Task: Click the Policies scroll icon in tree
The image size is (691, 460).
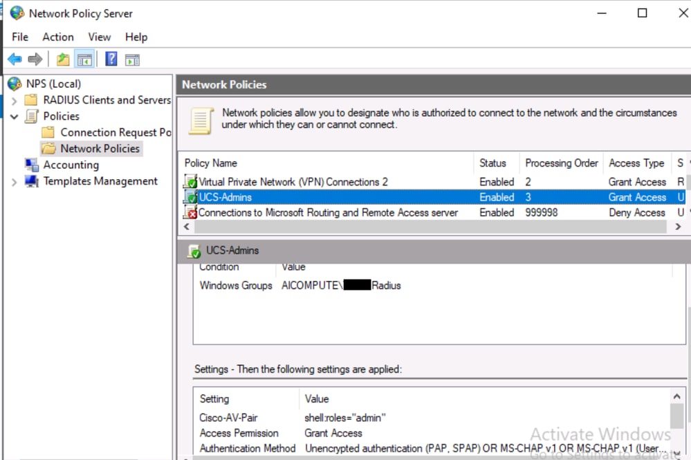Action: 31,116
